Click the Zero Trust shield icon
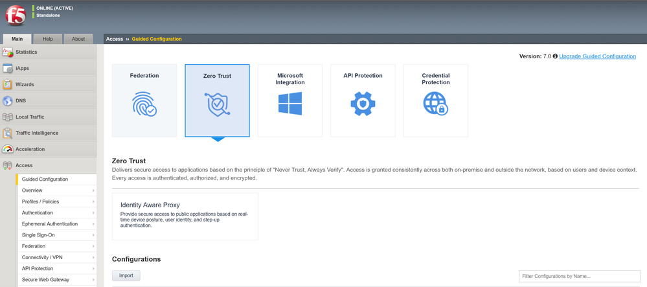 point(217,104)
